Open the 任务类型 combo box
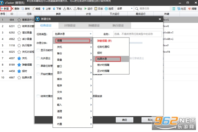The height and width of the screenshot is (132, 198). [73, 34]
